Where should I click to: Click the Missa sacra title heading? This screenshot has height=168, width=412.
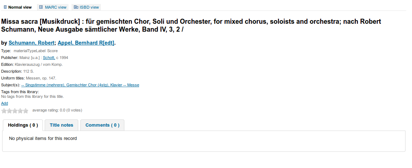pos(191,26)
